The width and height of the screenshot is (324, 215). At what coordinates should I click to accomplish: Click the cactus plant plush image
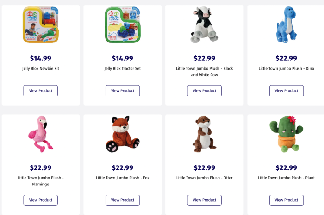pos(286,134)
